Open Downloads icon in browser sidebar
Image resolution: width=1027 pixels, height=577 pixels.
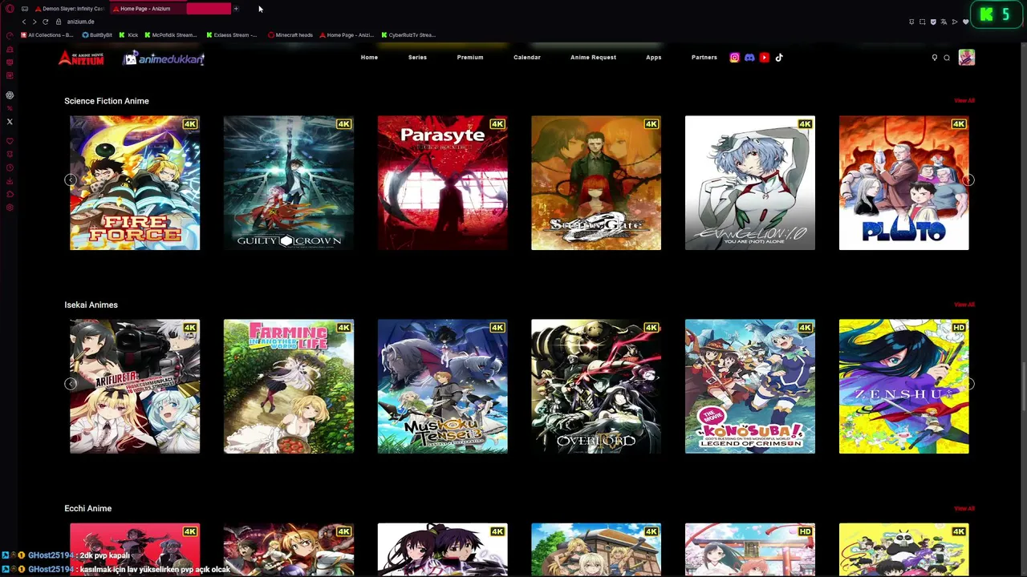coord(10,181)
